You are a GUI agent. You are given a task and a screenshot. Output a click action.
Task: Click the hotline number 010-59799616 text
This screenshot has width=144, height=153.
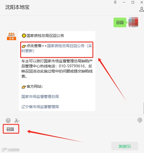pos(72,66)
